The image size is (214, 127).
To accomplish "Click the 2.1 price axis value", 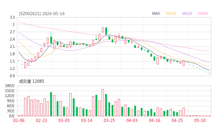I will point(12,46).
